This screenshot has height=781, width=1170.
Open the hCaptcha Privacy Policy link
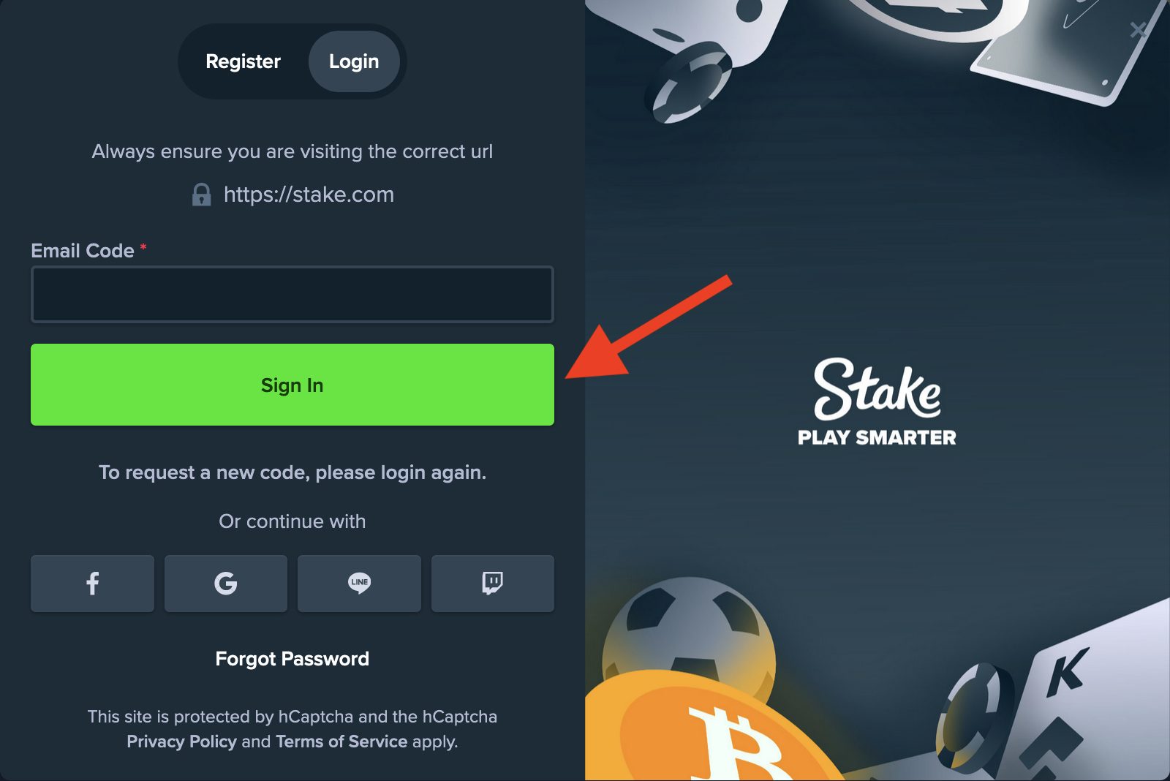(182, 742)
